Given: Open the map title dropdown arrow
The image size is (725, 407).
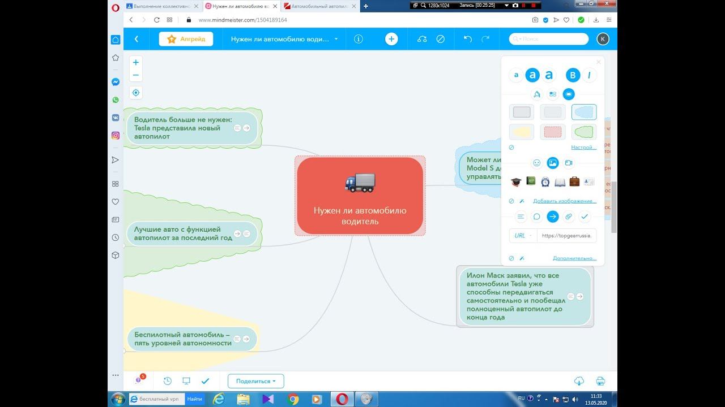Looking at the screenshot, I should 336,39.
